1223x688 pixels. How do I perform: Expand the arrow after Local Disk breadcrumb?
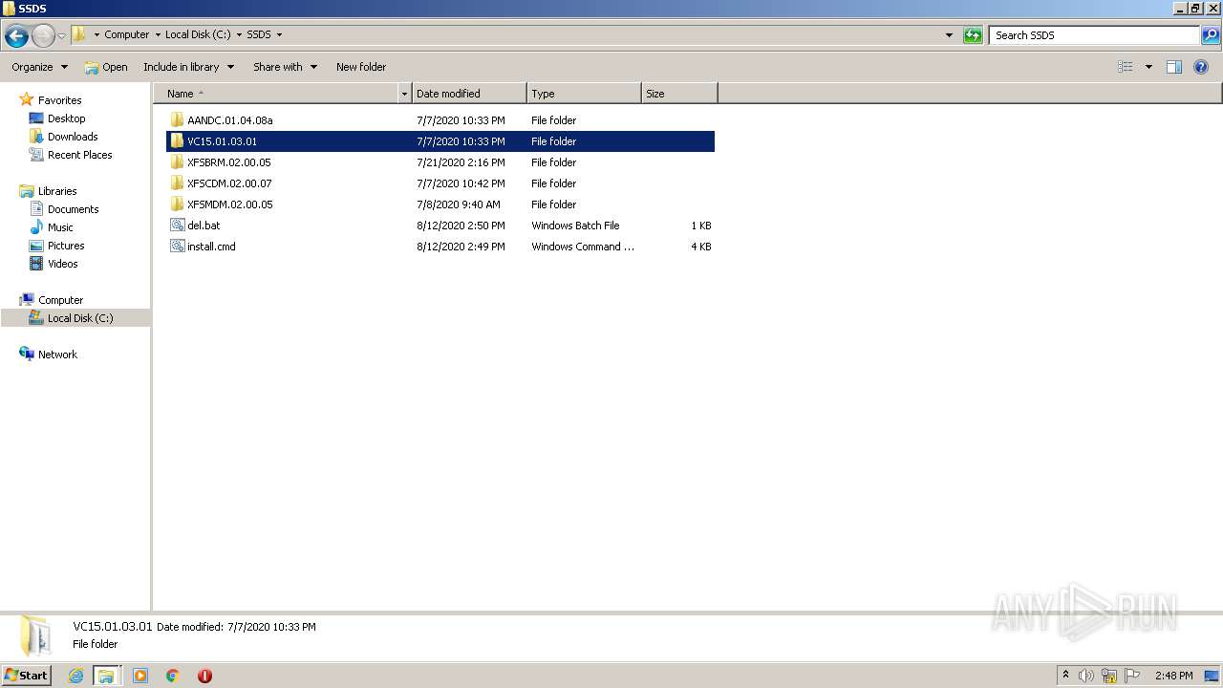pyautogui.click(x=238, y=34)
